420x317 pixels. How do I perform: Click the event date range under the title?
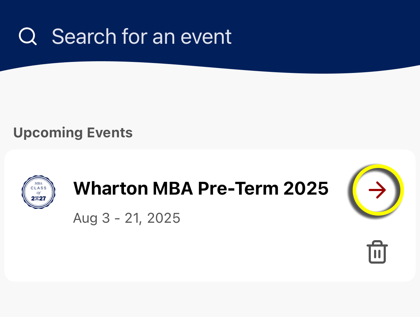tap(126, 218)
